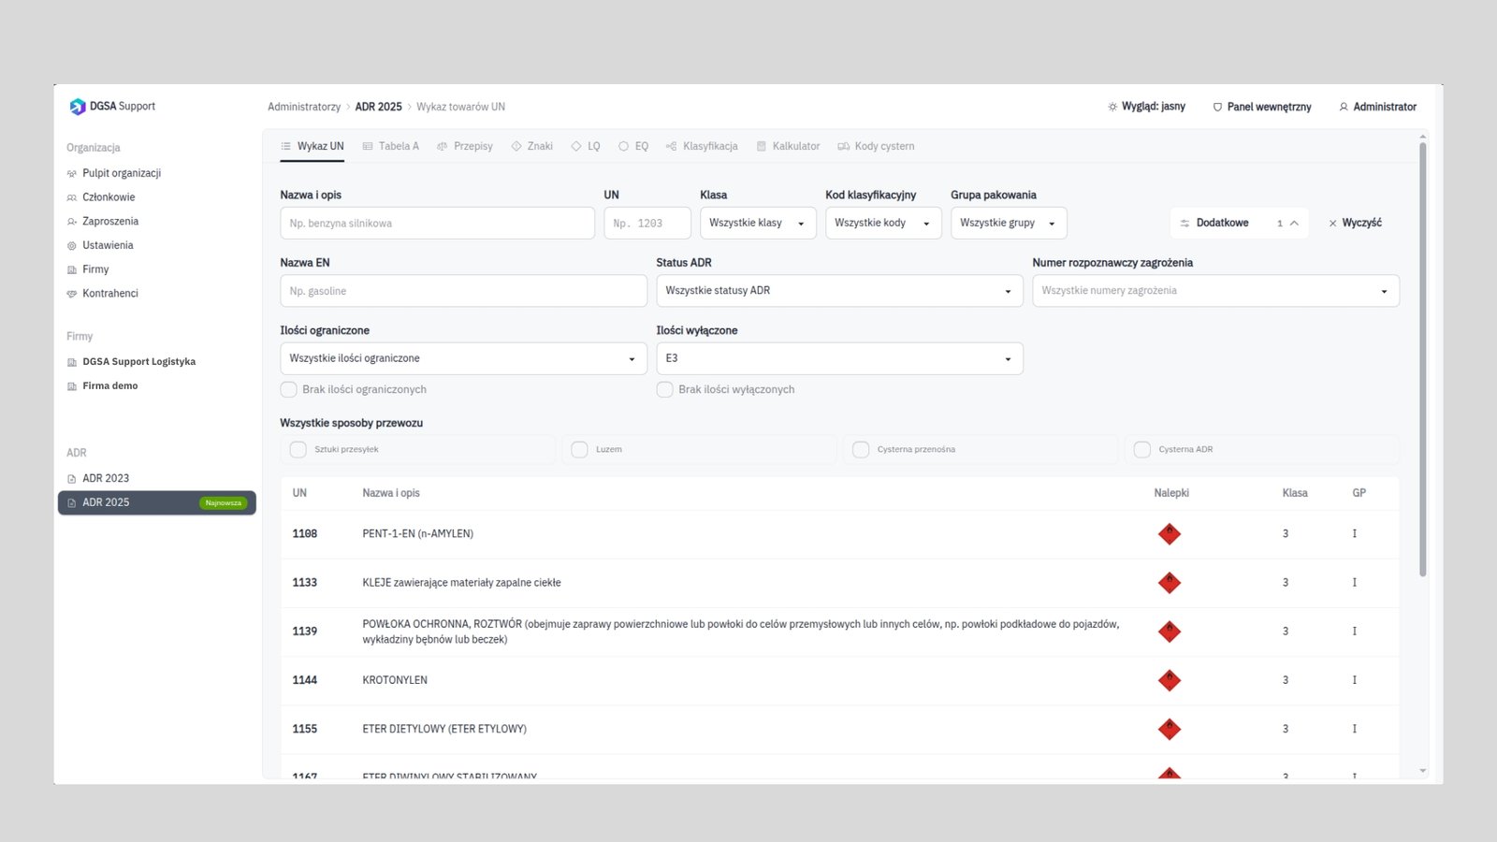1497x842 pixels.
Task: Open the Wszystkie statusy ADR dropdown
Action: (x=839, y=291)
